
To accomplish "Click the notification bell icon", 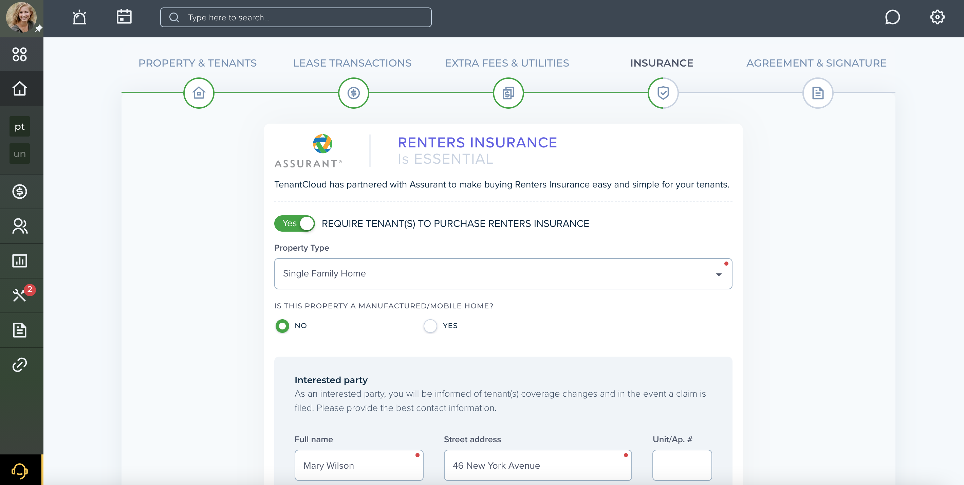I will pyautogui.click(x=80, y=17).
